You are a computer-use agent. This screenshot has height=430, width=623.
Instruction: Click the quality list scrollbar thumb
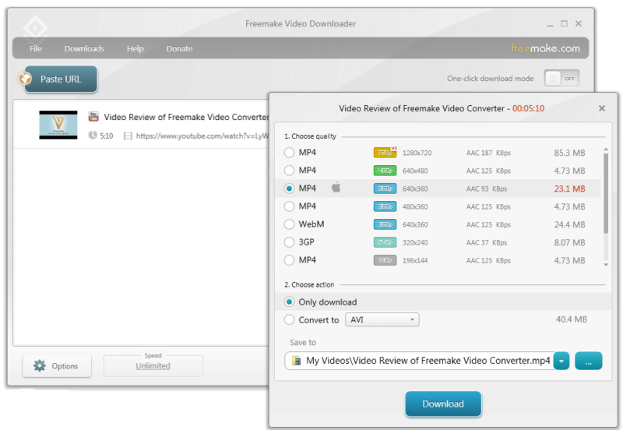tap(606, 193)
